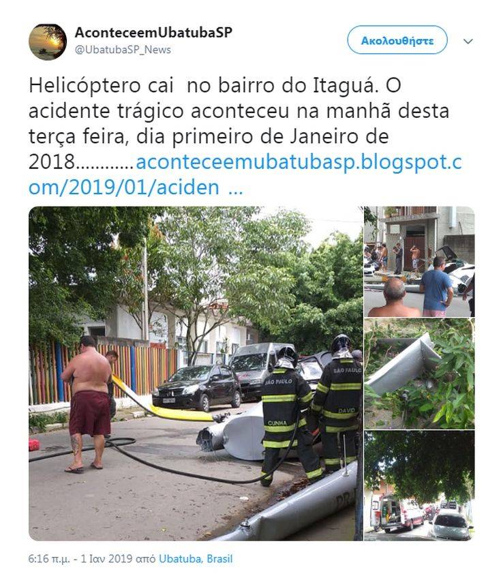This screenshot has height=576, width=501.
Task: Open the ambulance under trees photo
Action: click(x=419, y=485)
